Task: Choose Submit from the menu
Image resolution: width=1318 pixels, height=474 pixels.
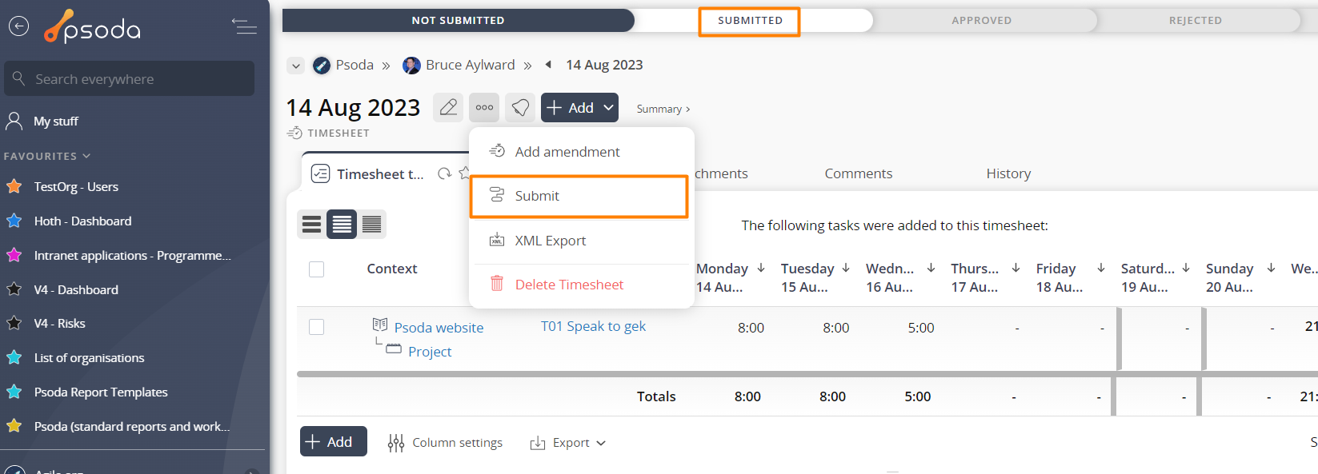Action: tap(579, 196)
